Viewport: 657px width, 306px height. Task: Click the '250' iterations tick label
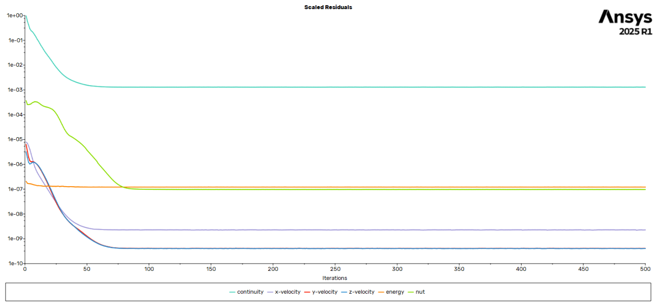tap(335, 269)
